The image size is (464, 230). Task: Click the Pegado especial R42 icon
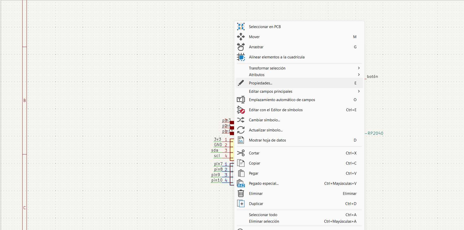point(241,183)
